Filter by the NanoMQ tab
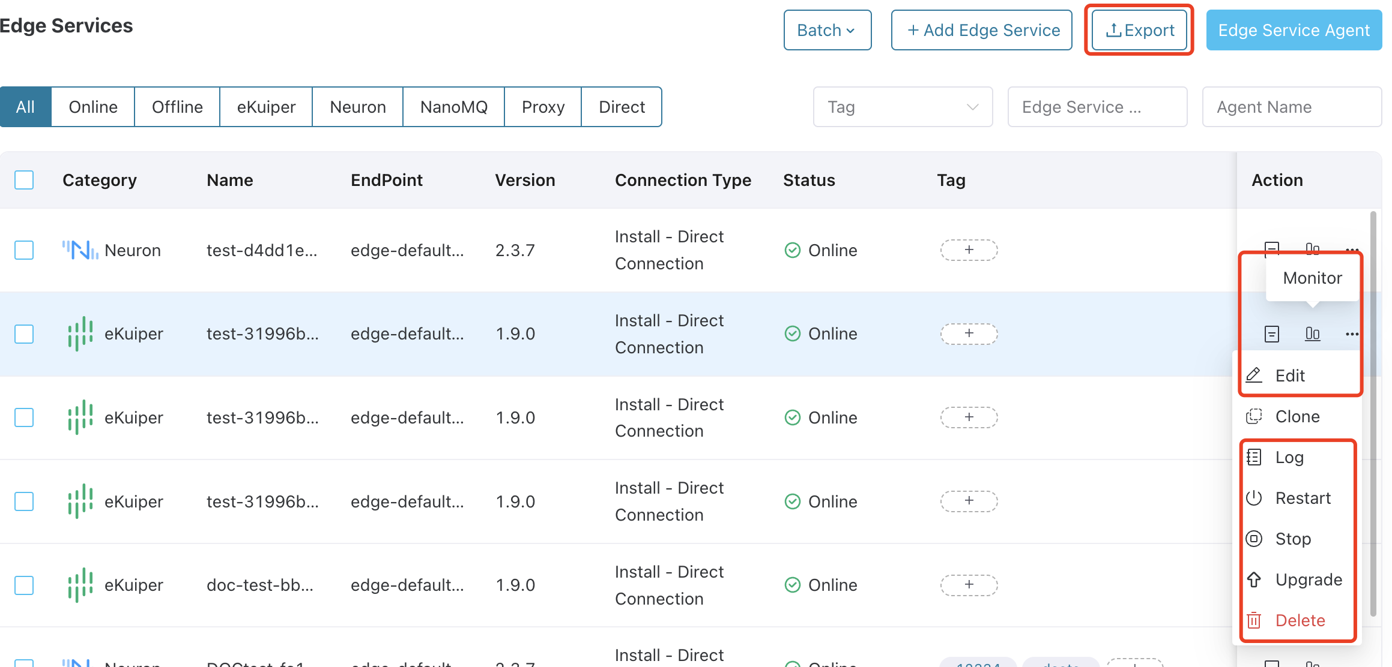 pyautogui.click(x=454, y=107)
